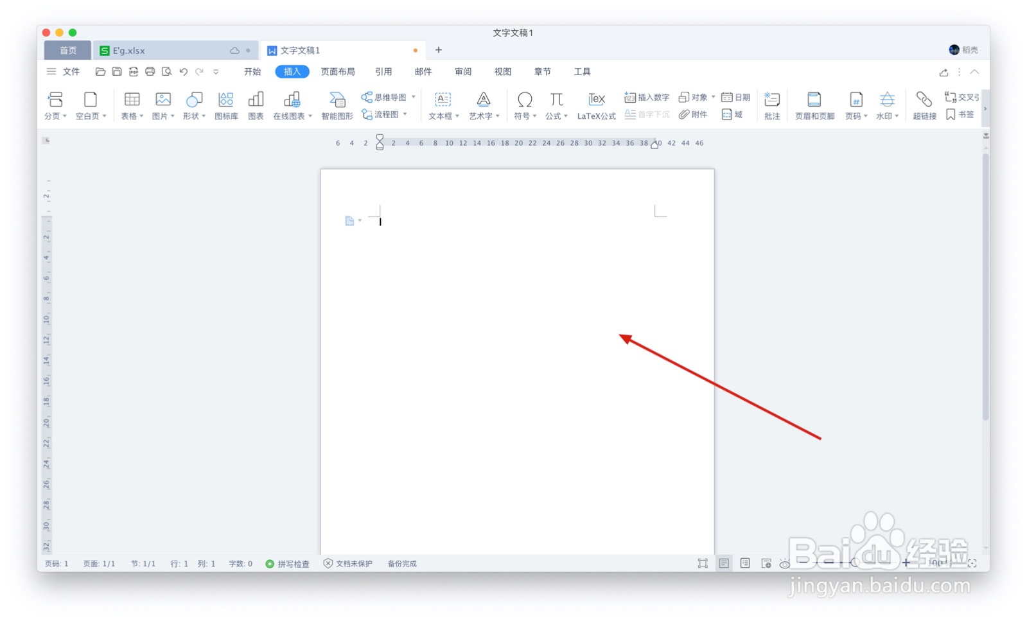Open the 图标库 icon library
This screenshot has width=1027, height=621.
click(226, 106)
